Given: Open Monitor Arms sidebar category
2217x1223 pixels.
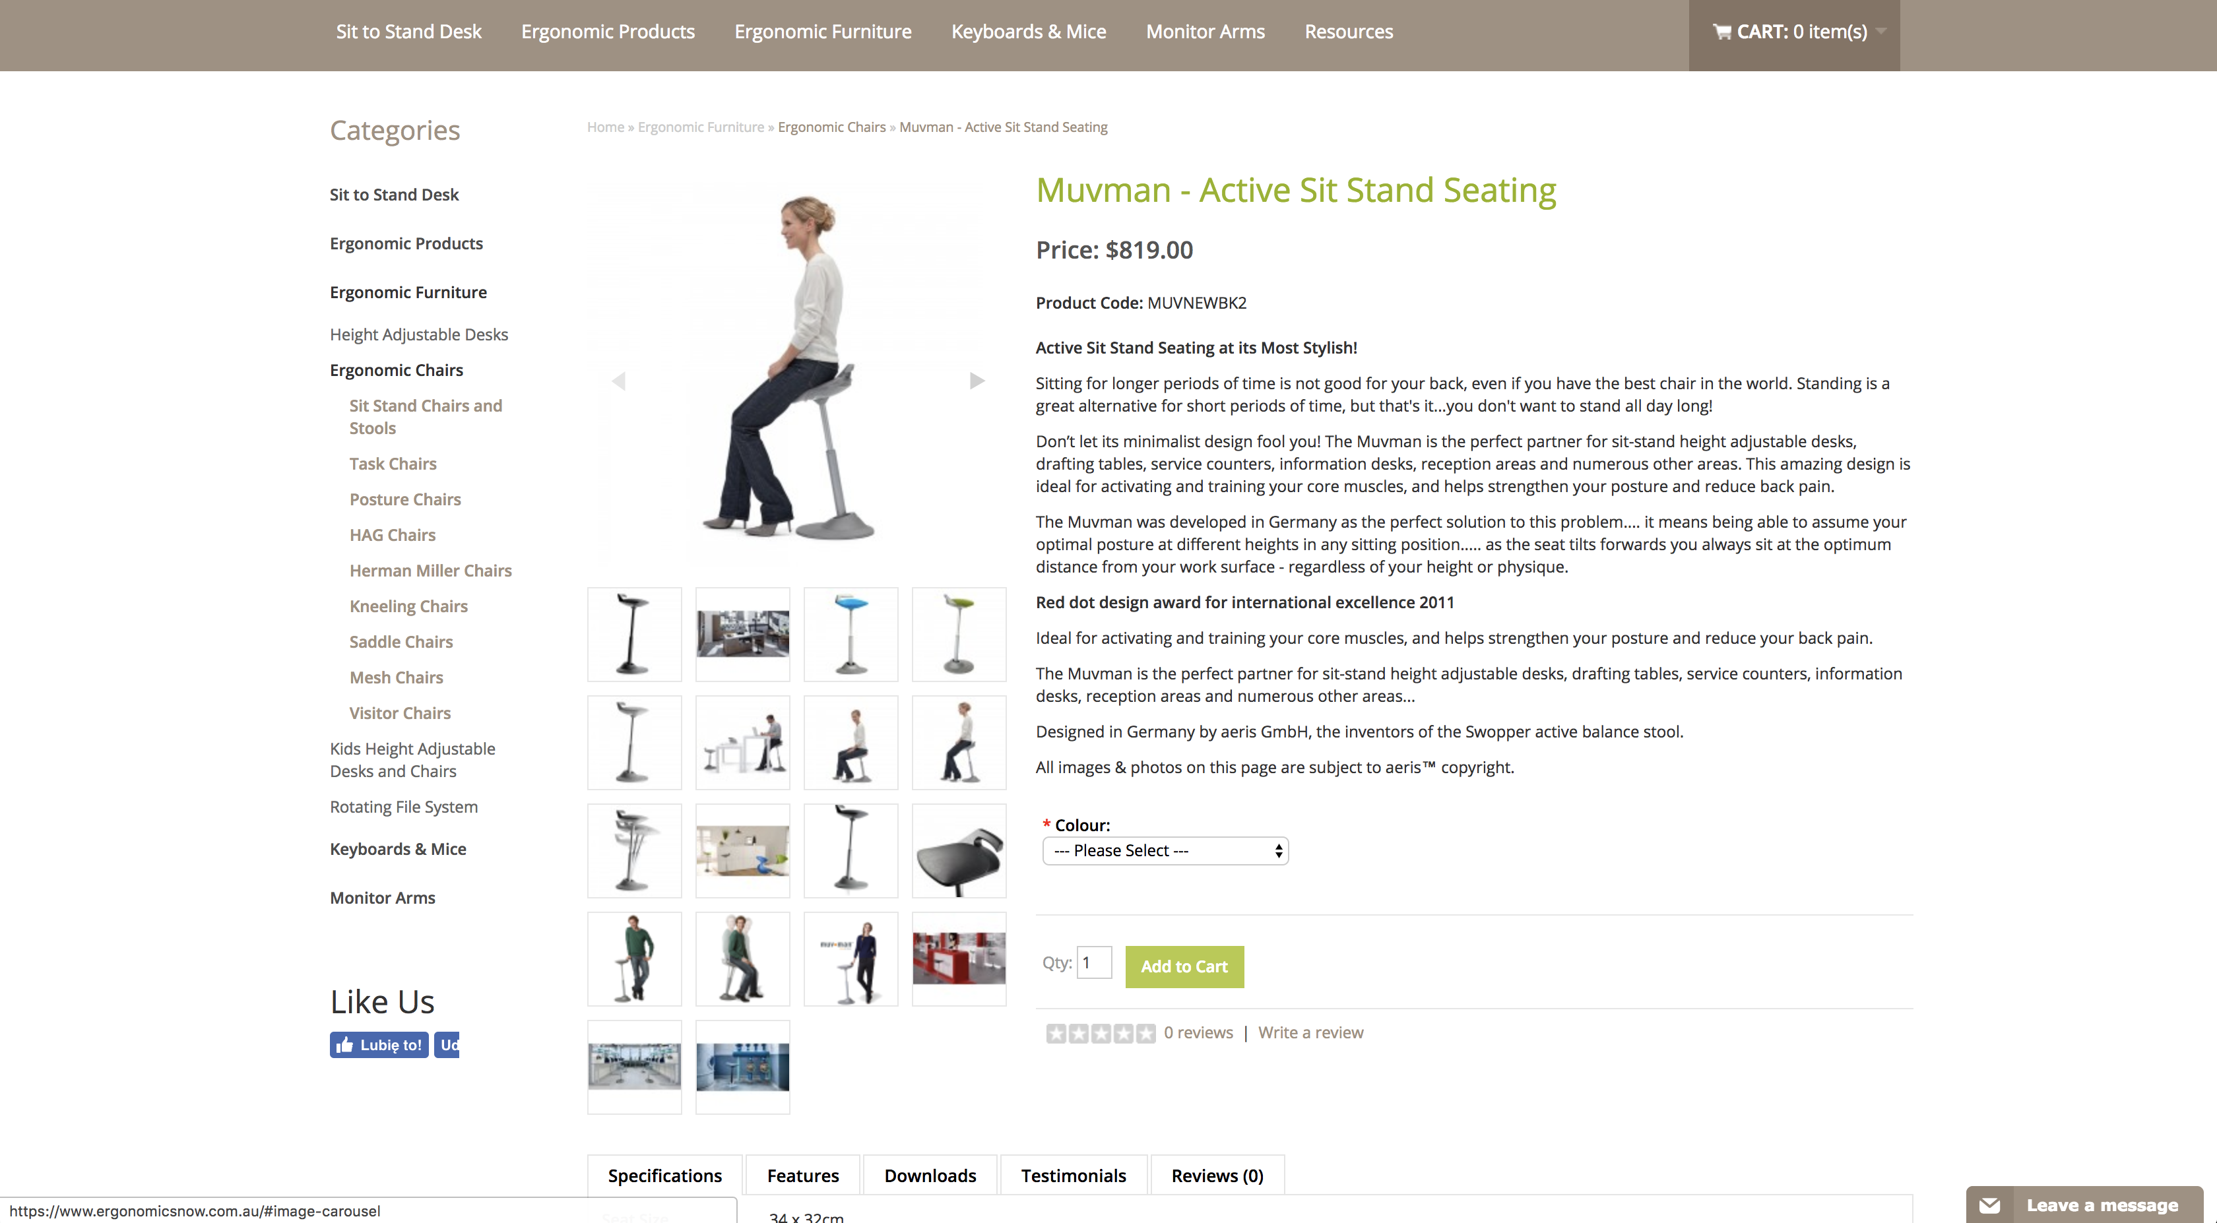Looking at the screenshot, I should click(382, 898).
